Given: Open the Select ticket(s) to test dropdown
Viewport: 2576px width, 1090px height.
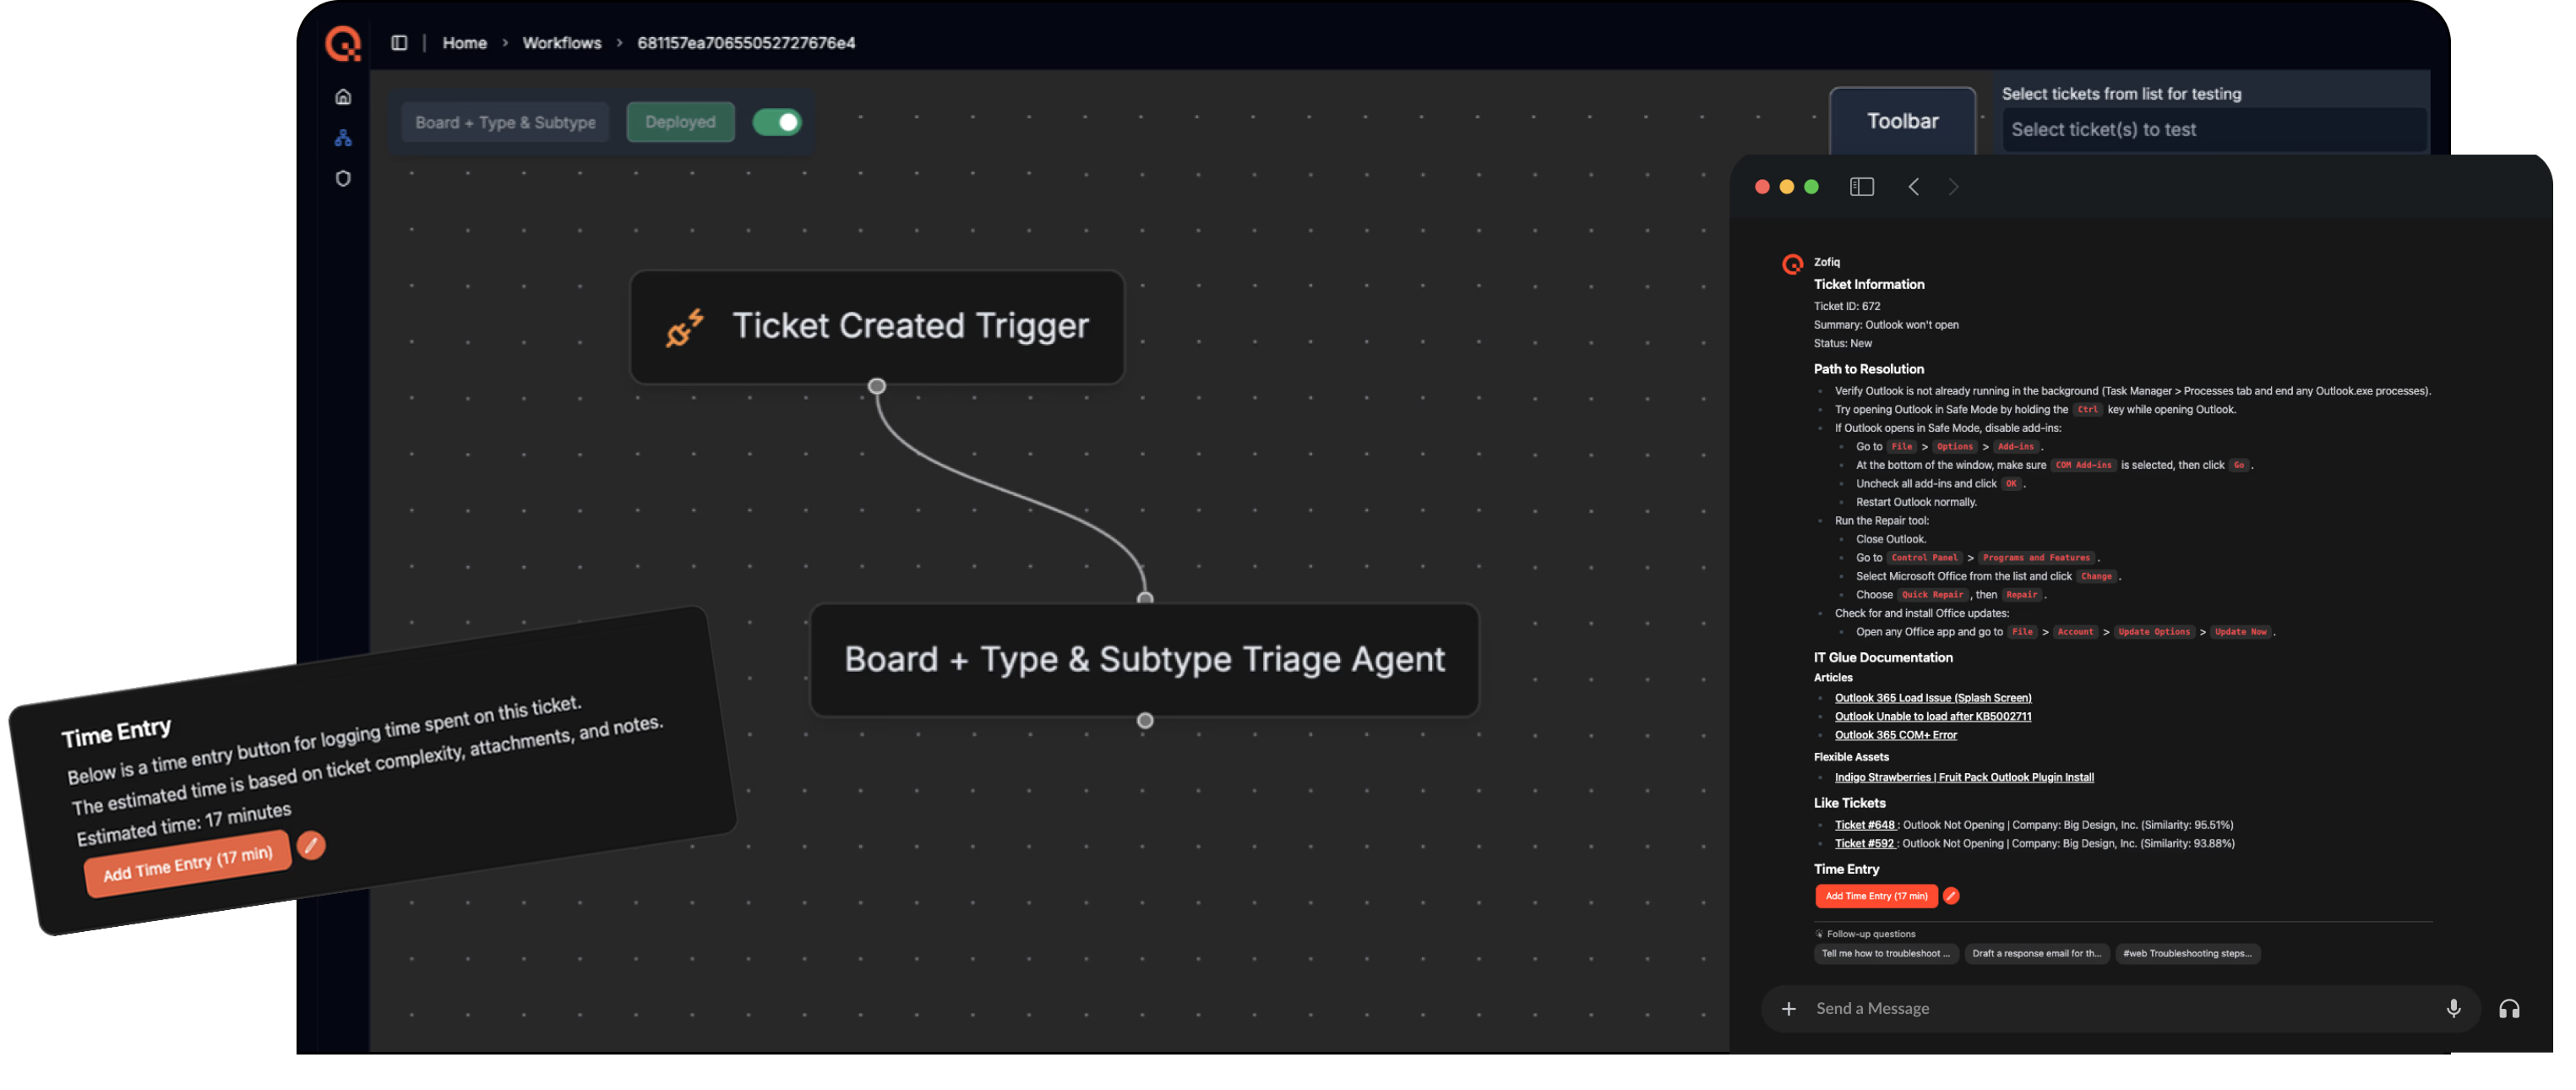Looking at the screenshot, I should 2213,130.
